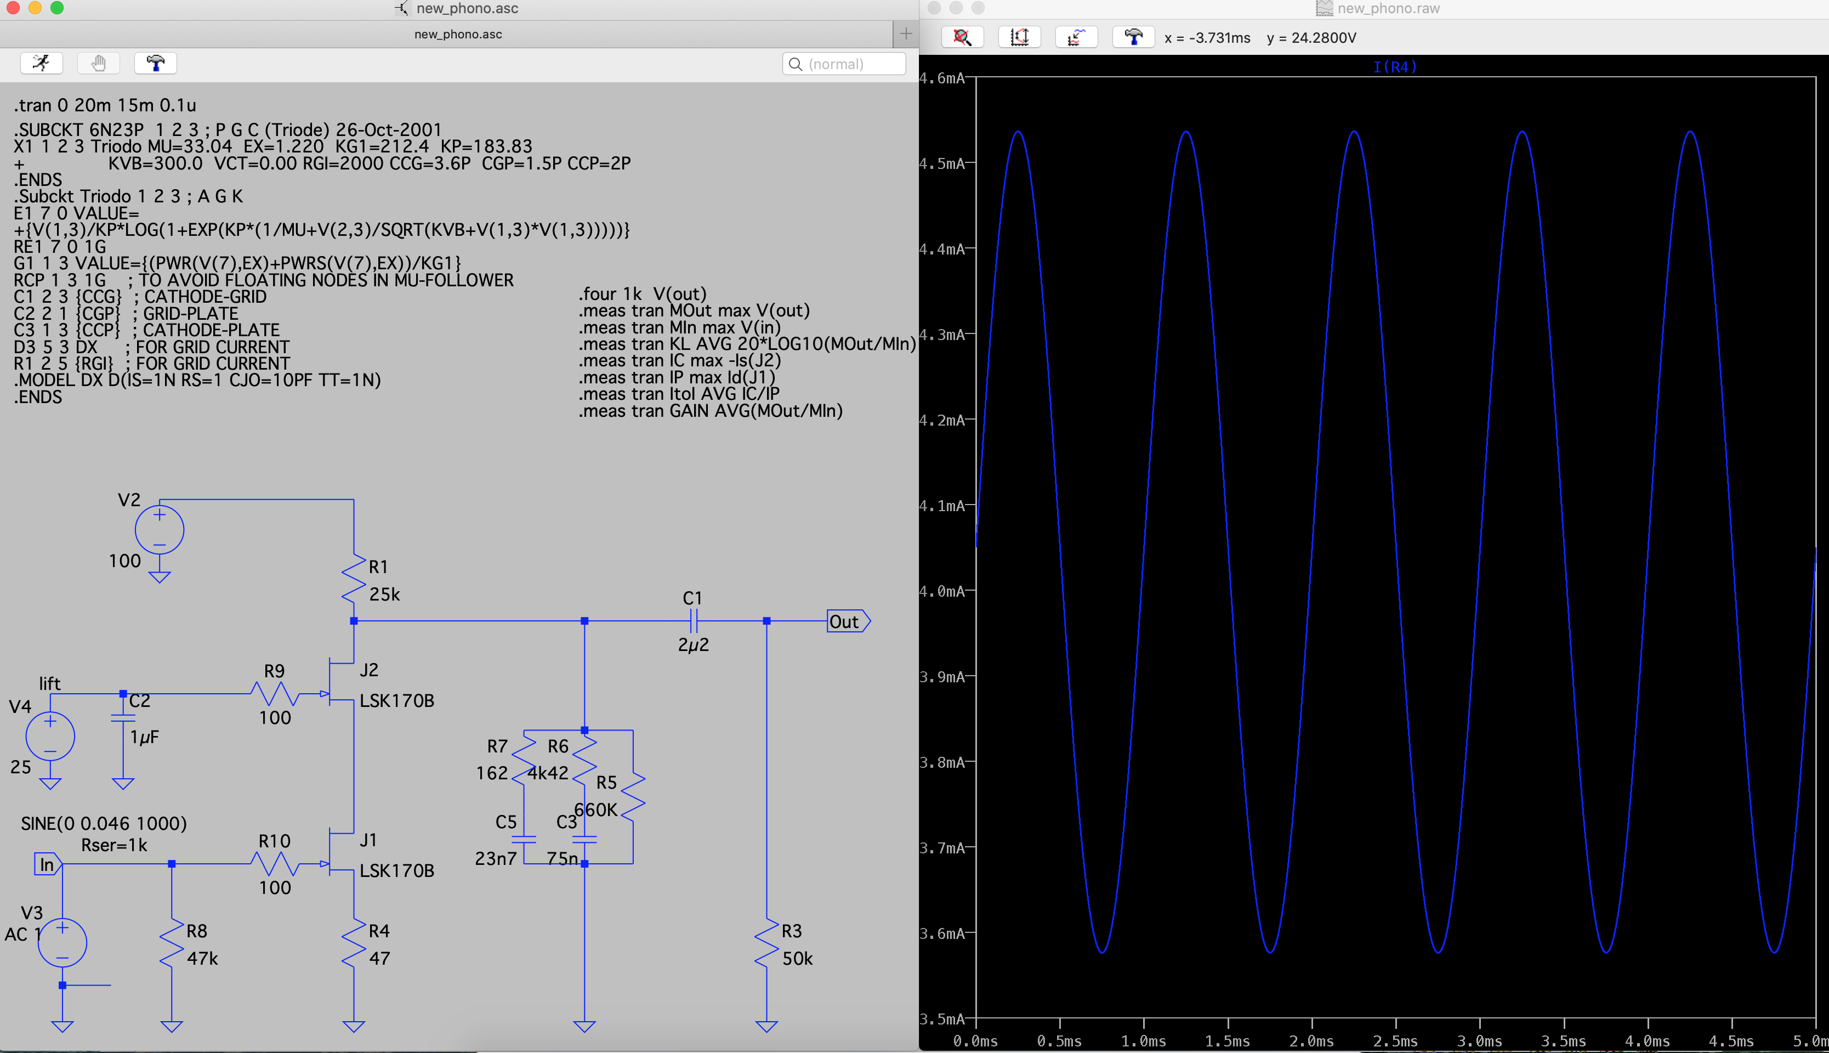The image size is (1829, 1053).
Task: Open the waveform window hammer settings
Action: point(1133,38)
